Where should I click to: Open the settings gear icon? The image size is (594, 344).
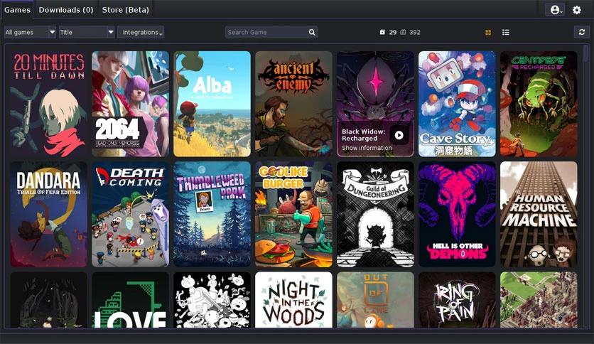[x=576, y=10]
